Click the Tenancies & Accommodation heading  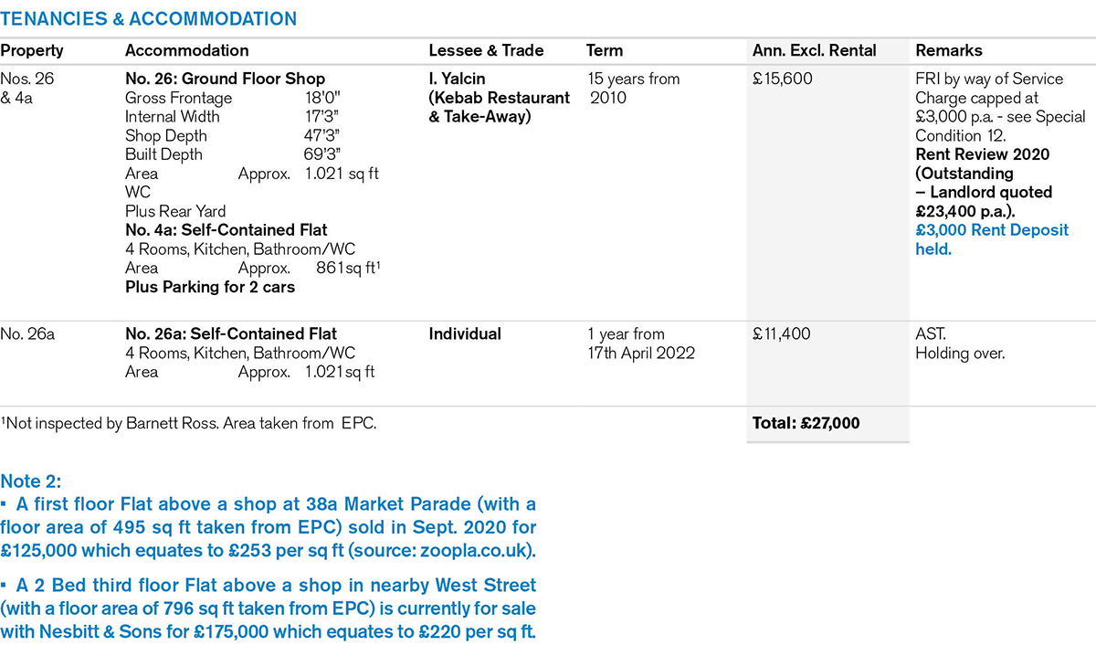148,18
